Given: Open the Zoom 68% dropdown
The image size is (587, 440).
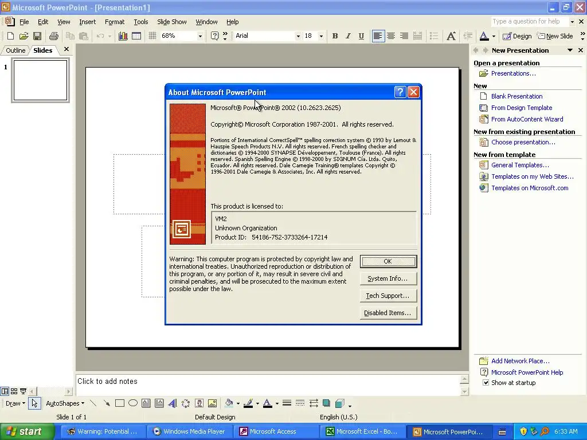Looking at the screenshot, I should 200,36.
